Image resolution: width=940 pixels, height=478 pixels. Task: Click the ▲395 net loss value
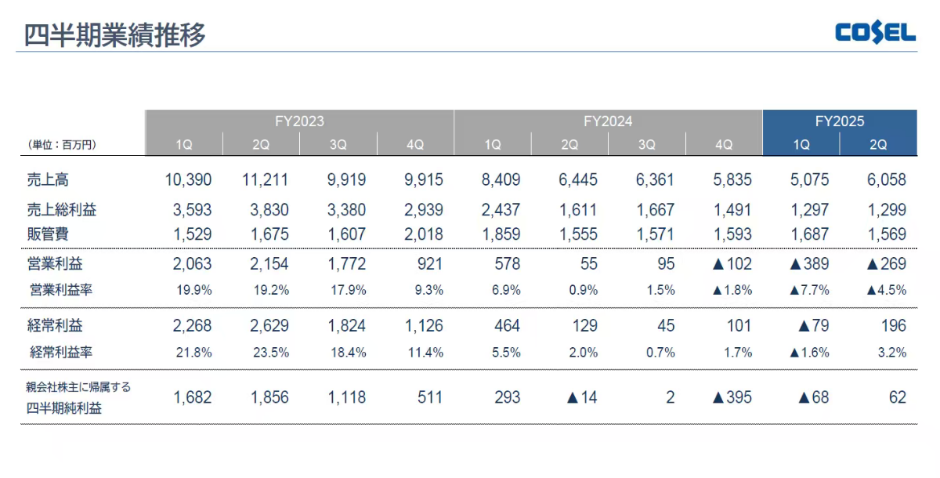click(x=732, y=397)
